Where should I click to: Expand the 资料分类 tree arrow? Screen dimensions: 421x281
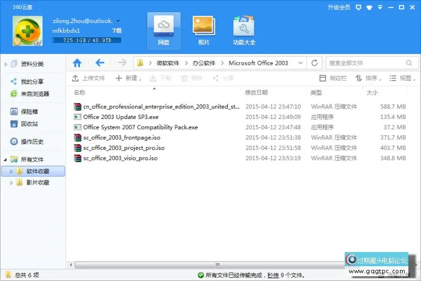(x=6, y=64)
